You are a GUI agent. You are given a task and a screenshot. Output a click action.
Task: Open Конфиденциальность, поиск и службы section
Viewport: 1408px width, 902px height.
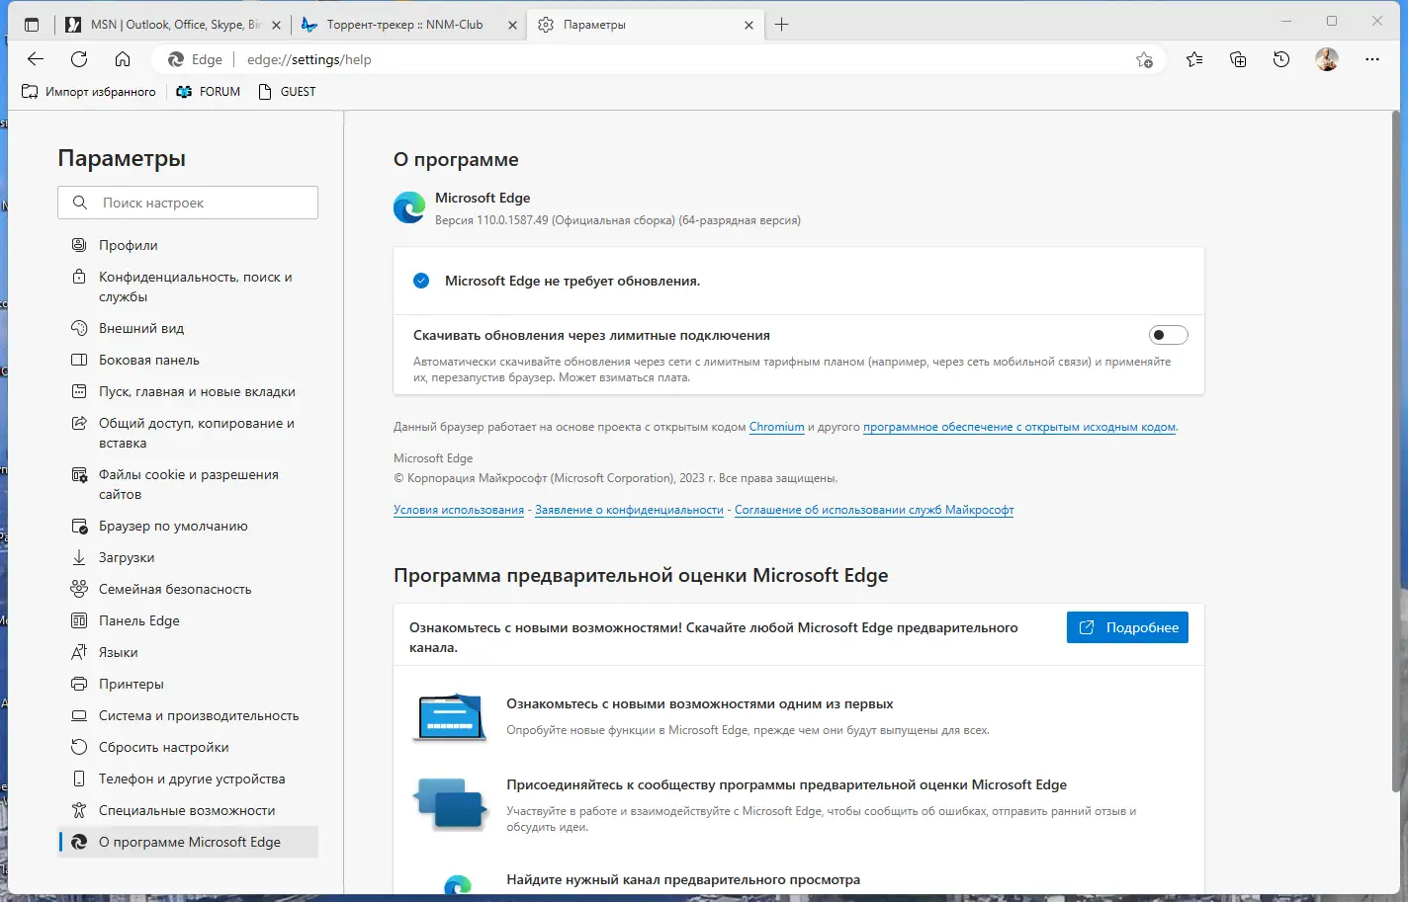click(x=188, y=287)
